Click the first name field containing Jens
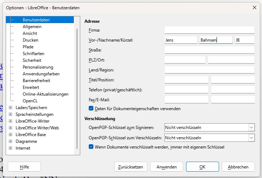The height and width of the screenshot is (178, 262). [181, 40]
